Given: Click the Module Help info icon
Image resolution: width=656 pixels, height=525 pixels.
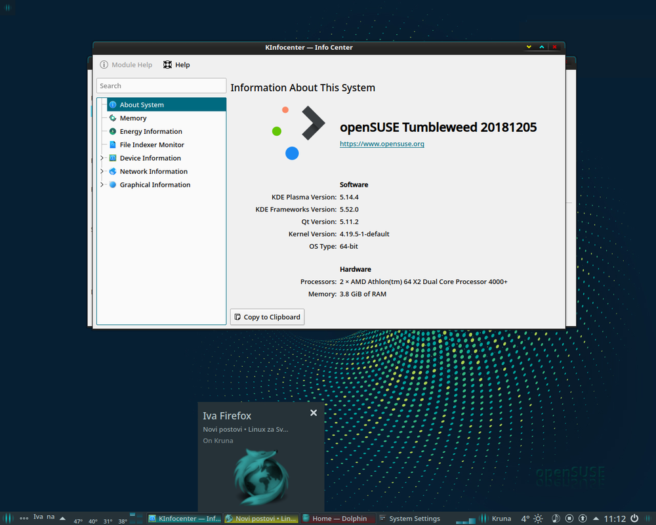Looking at the screenshot, I should tap(104, 65).
